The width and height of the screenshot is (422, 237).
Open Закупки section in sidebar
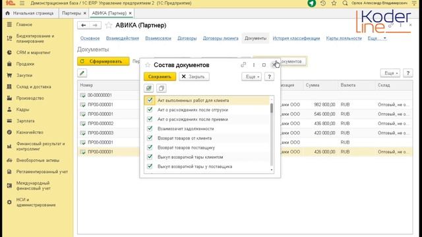(24, 75)
